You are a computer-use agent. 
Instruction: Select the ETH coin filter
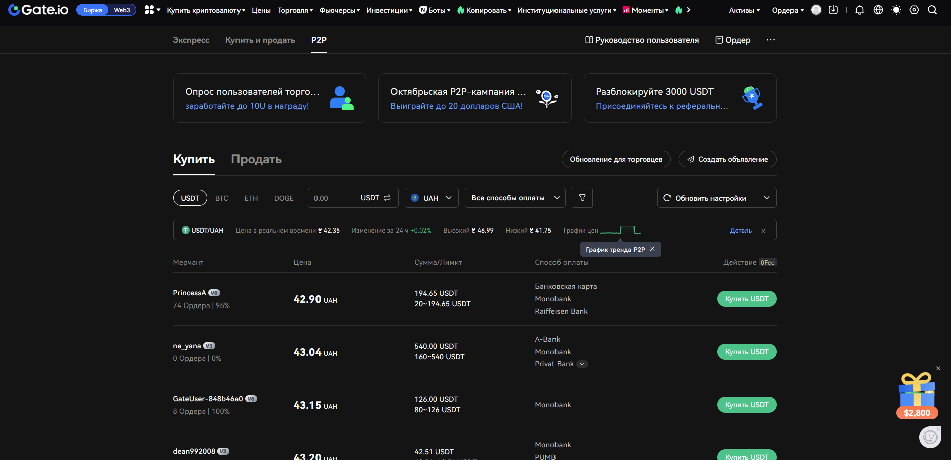tap(251, 198)
